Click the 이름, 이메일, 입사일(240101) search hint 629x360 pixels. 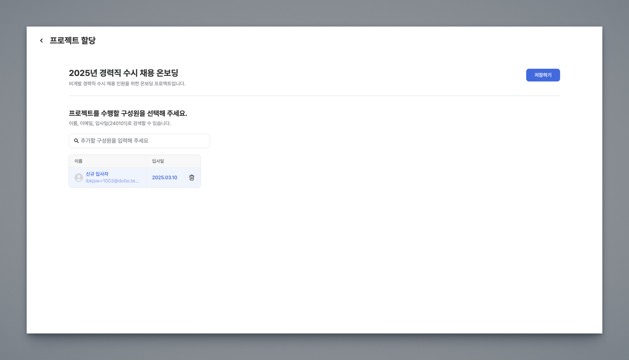(120, 123)
